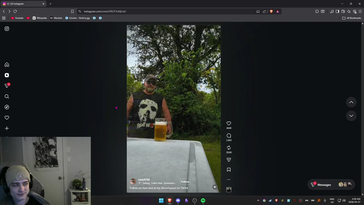Open Spotify from the taskbar

coord(203,200)
